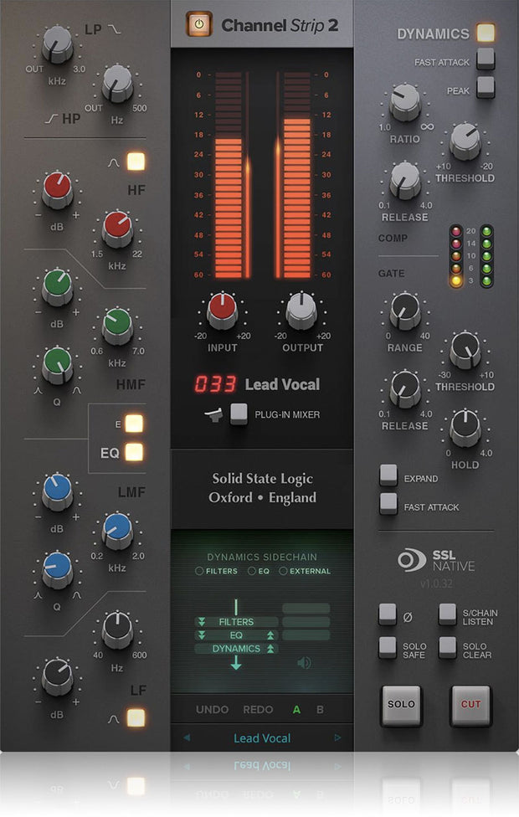Enable the DYNAMICS section in button
519x817 pixels.
[x=486, y=33]
